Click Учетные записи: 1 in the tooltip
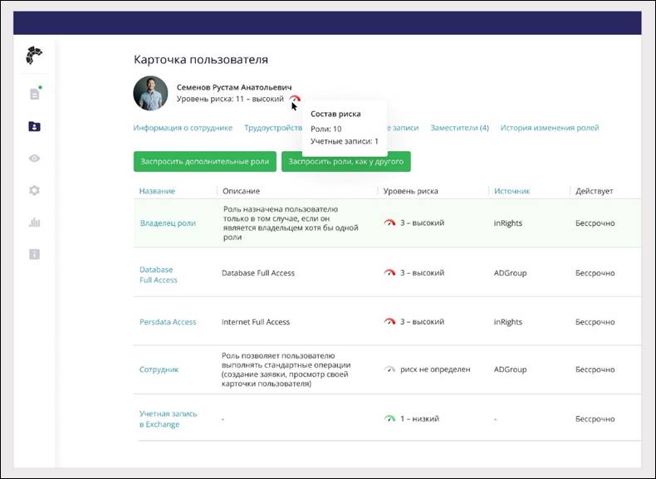 tap(345, 141)
